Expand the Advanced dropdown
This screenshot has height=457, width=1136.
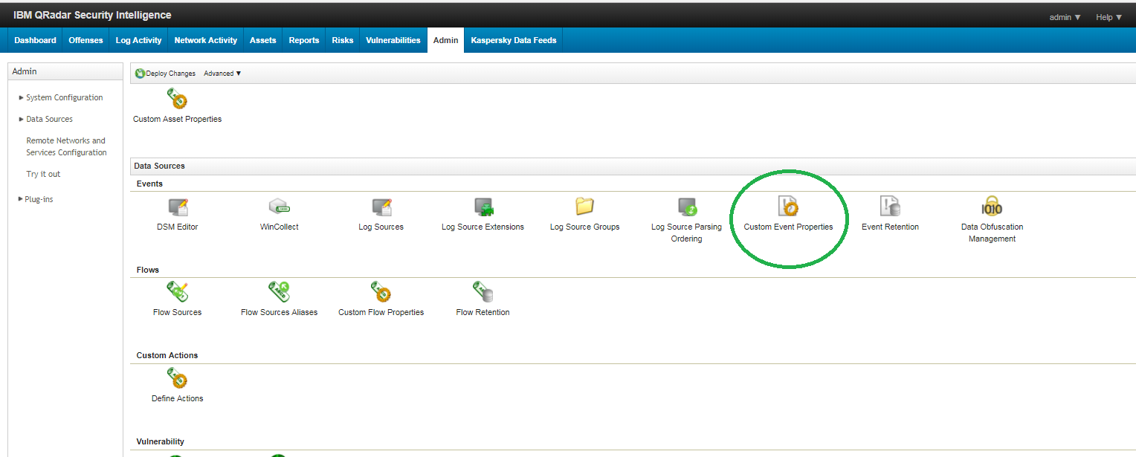coord(222,73)
